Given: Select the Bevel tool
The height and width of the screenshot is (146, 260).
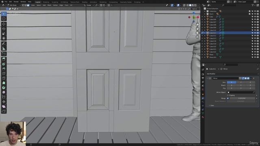Looking at the screenshot, I should pos(4,69).
